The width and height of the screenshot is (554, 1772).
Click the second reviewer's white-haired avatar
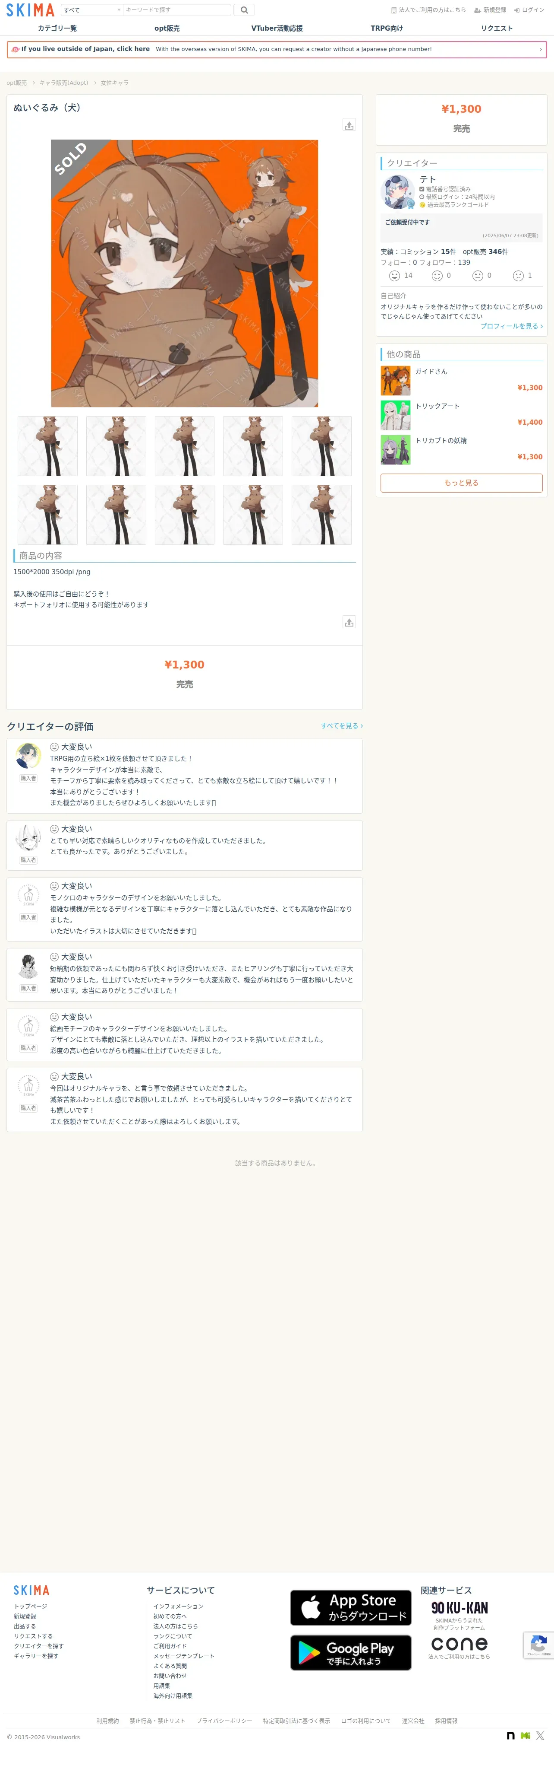point(28,838)
